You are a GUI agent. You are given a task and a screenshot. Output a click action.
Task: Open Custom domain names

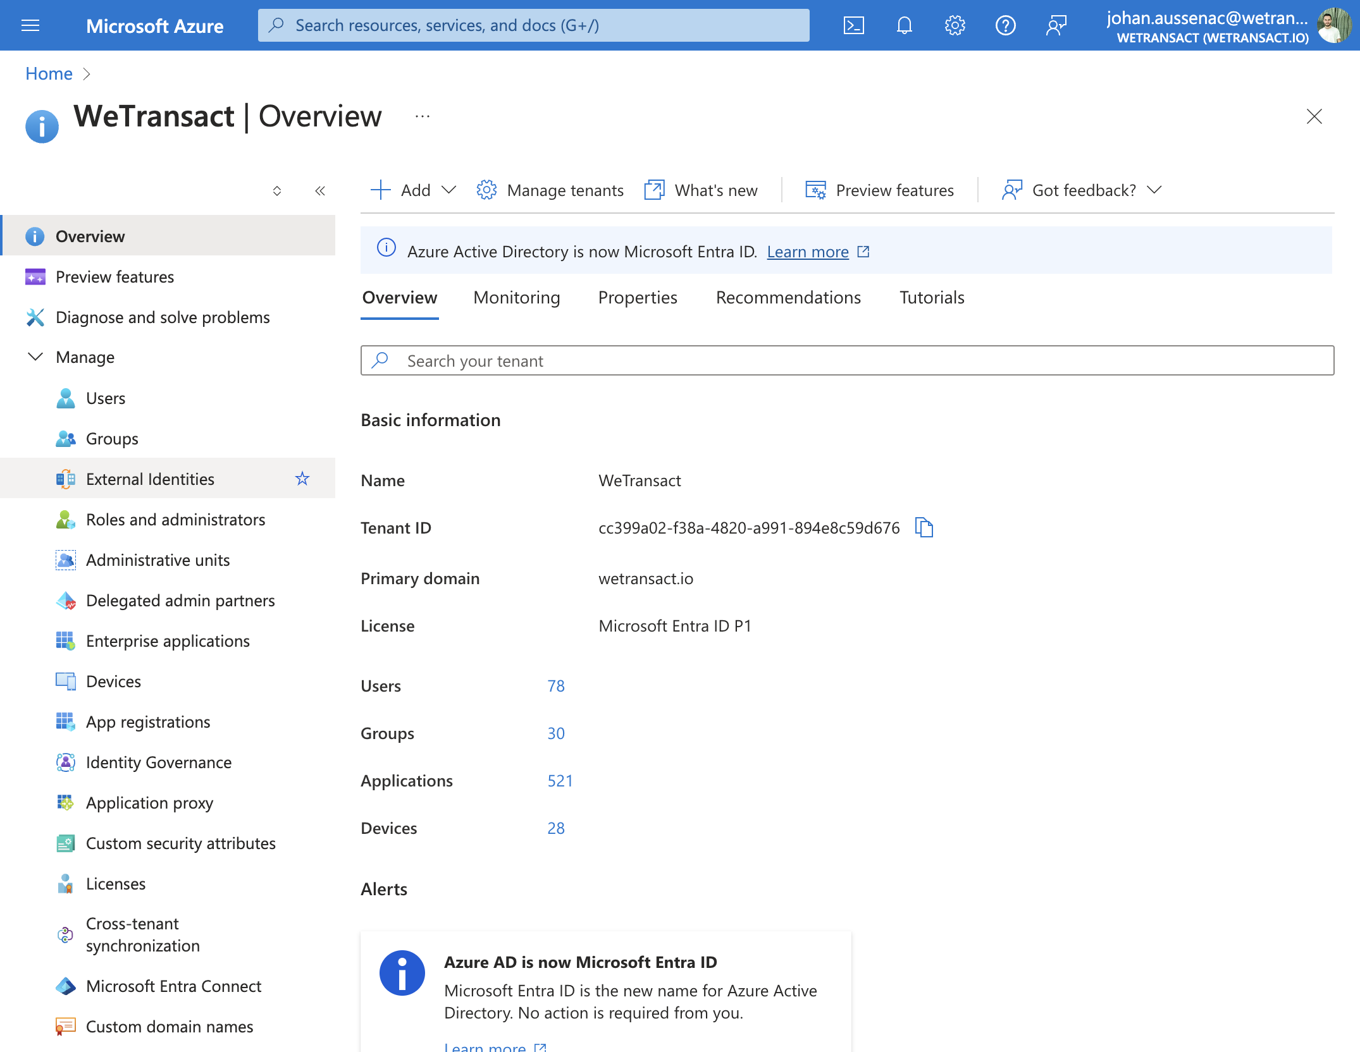point(168,1027)
